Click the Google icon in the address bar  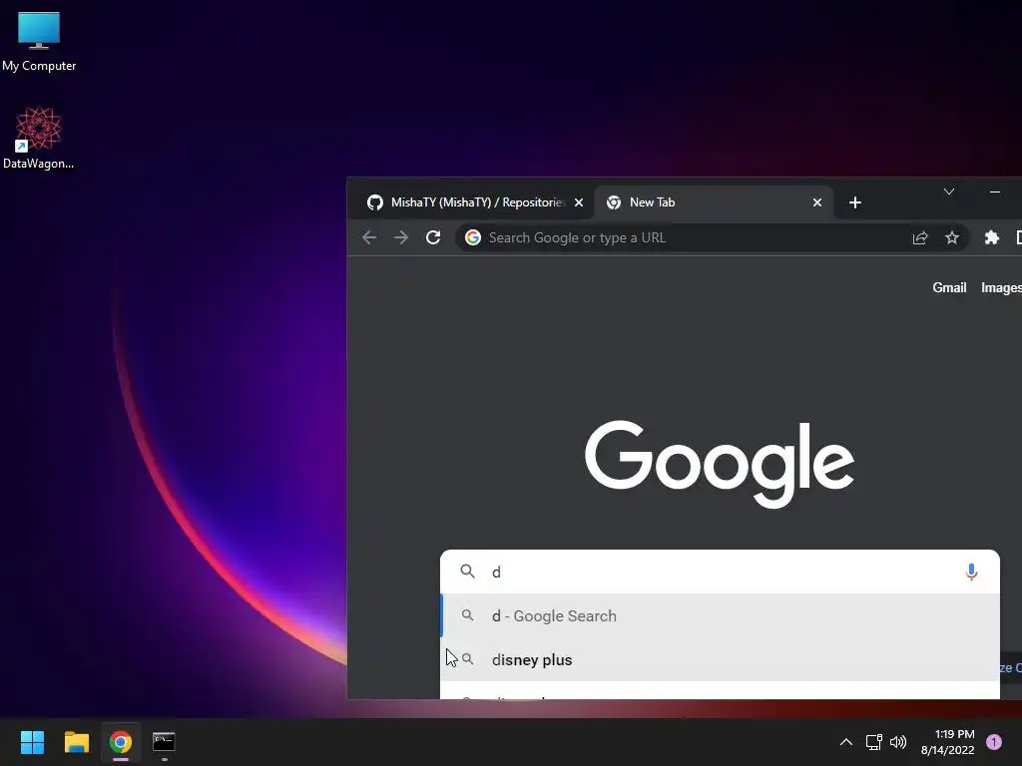point(473,237)
